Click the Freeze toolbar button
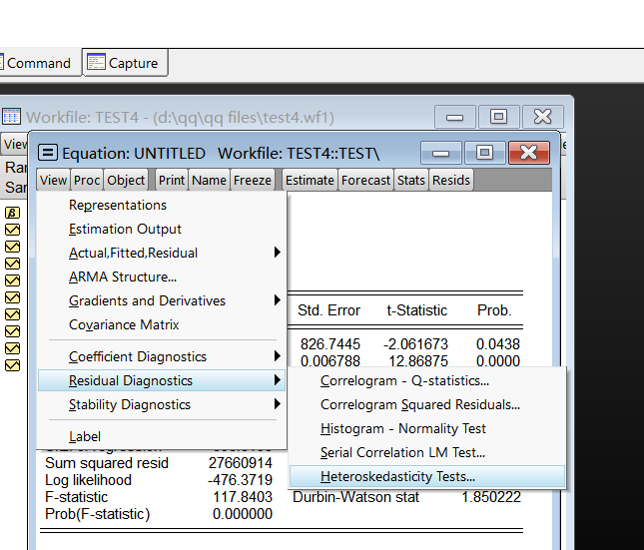 pos(253,180)
